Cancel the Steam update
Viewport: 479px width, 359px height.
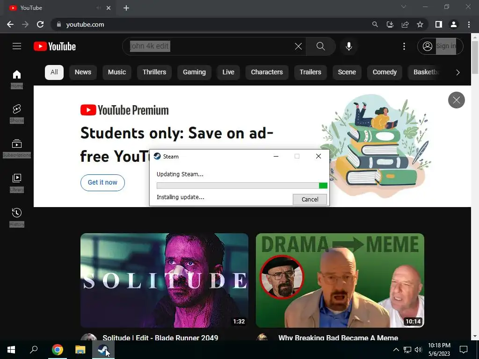(x=310, y=199)
